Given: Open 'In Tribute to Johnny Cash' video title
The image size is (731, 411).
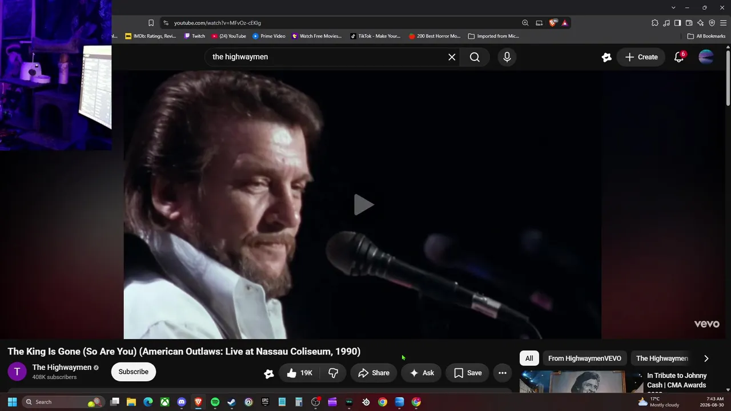Looking at the screenshot, I should coord(677,381).
